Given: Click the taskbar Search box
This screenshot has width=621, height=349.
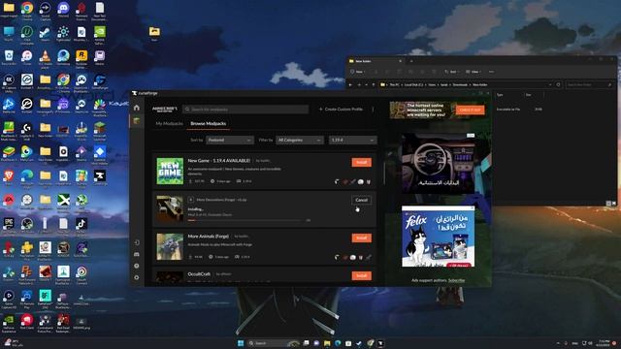Looking at the screenshot, I should [274, 343].
